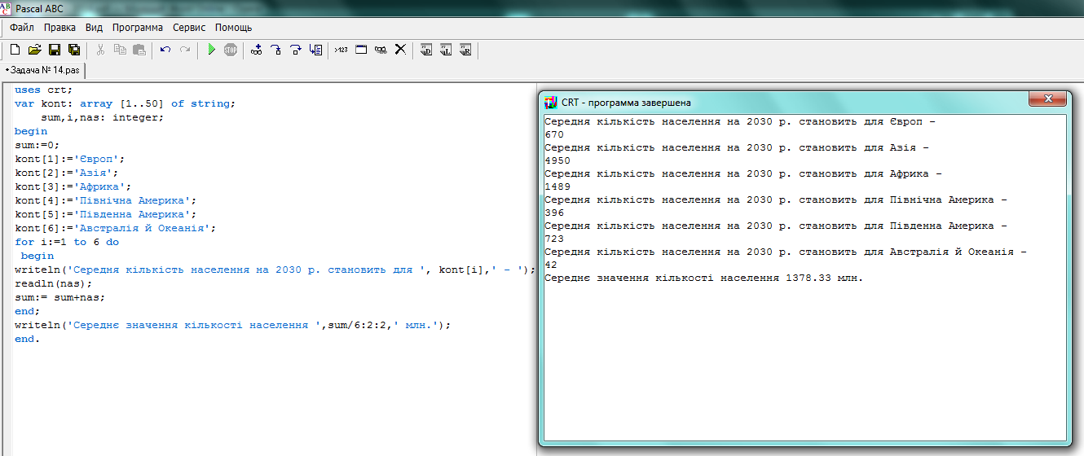Open the watch expressions glasses icon
The height and width of the screenshot is (456, 1084).
coord(381,50)
